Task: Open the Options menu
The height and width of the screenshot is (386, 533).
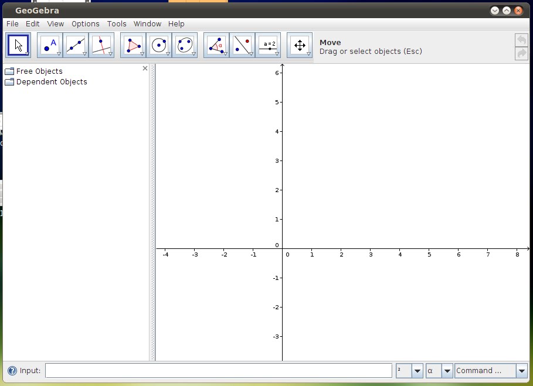Action: point(86,24)
